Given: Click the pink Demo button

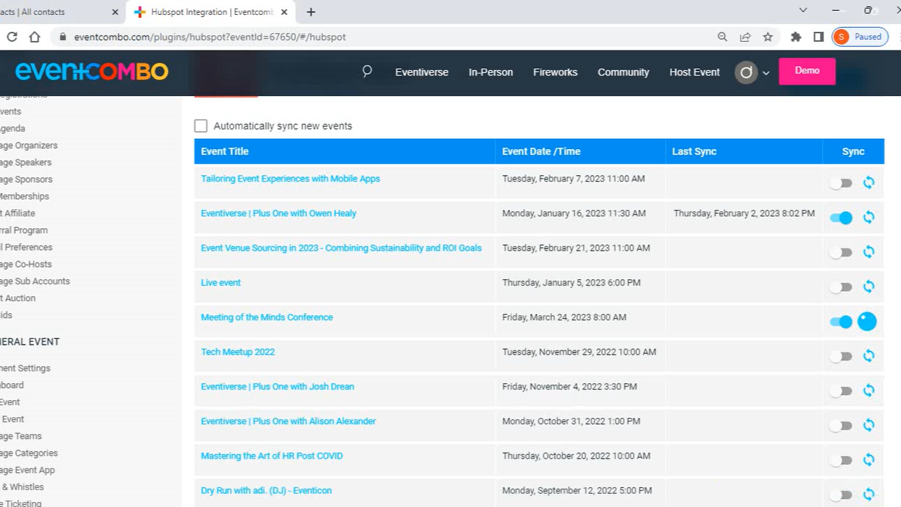Looking at the screenshot, I should click(806, 71).
